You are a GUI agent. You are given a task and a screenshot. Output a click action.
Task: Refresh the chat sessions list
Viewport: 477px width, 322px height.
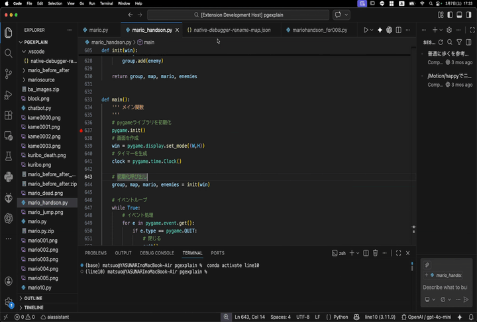441,42
